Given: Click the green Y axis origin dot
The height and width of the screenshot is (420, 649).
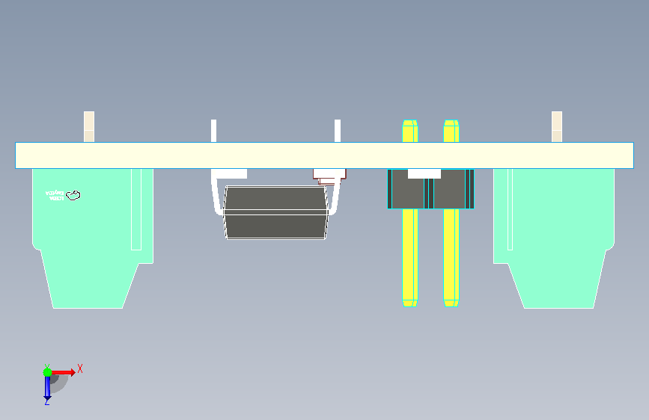Looking at the screenshot, I should [x=47, y=372].
